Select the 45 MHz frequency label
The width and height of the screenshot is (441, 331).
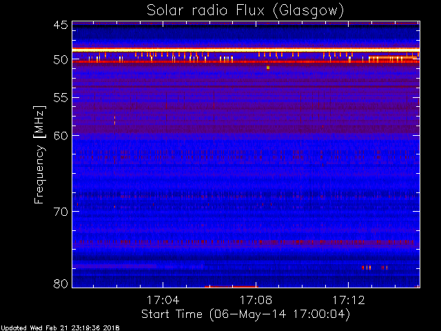[x=61, y=25]
